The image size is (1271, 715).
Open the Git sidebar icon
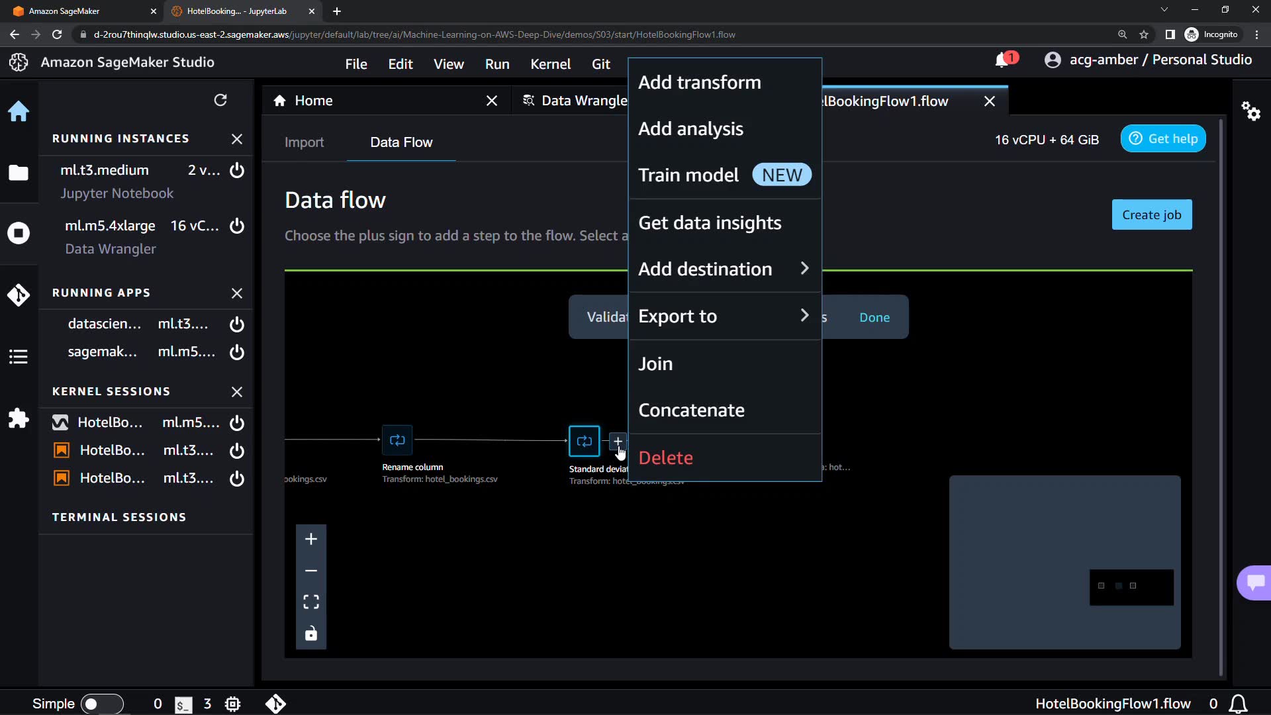click(19, 295)
